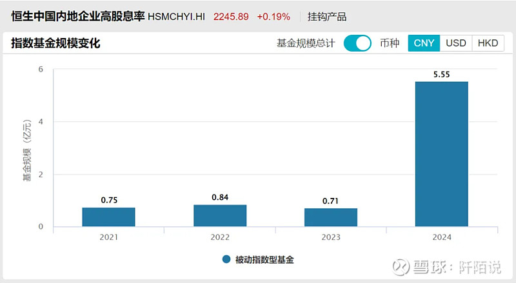This screenshot has height=283, width=516.
Task: Click the HSMCHYI.HI ticker code
Action: (176, 17)
